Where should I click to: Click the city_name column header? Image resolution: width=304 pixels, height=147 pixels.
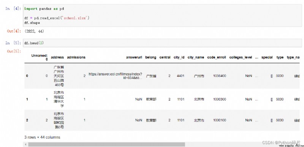[196, 57]
